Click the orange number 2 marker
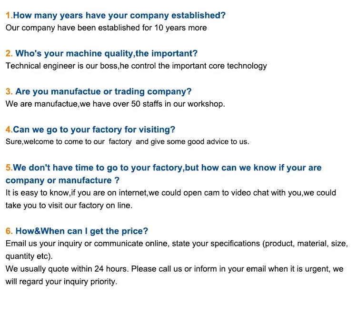 (9, 53)
